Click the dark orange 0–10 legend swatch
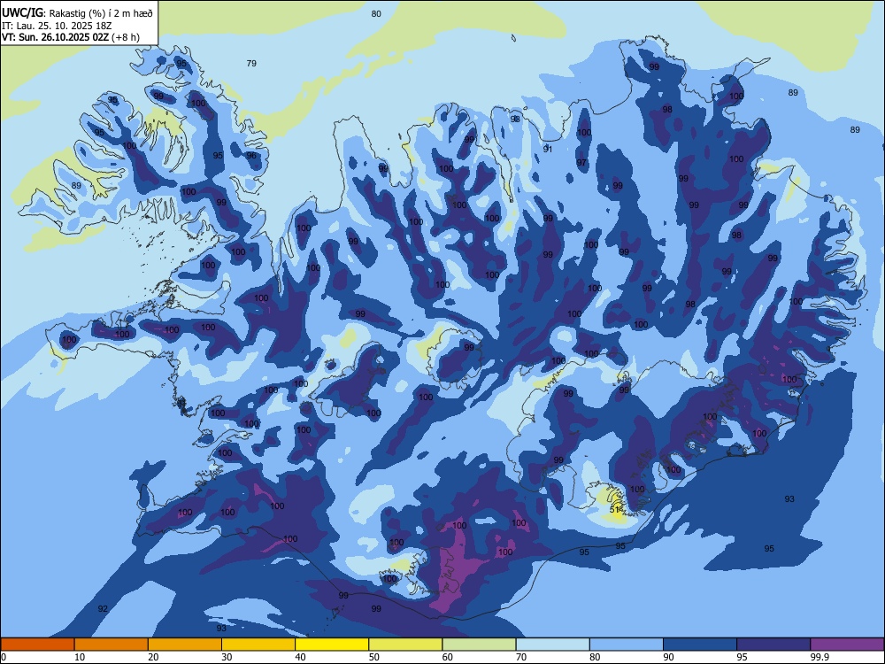The height and width of the screenshot is (664, 885). [37, 645]
